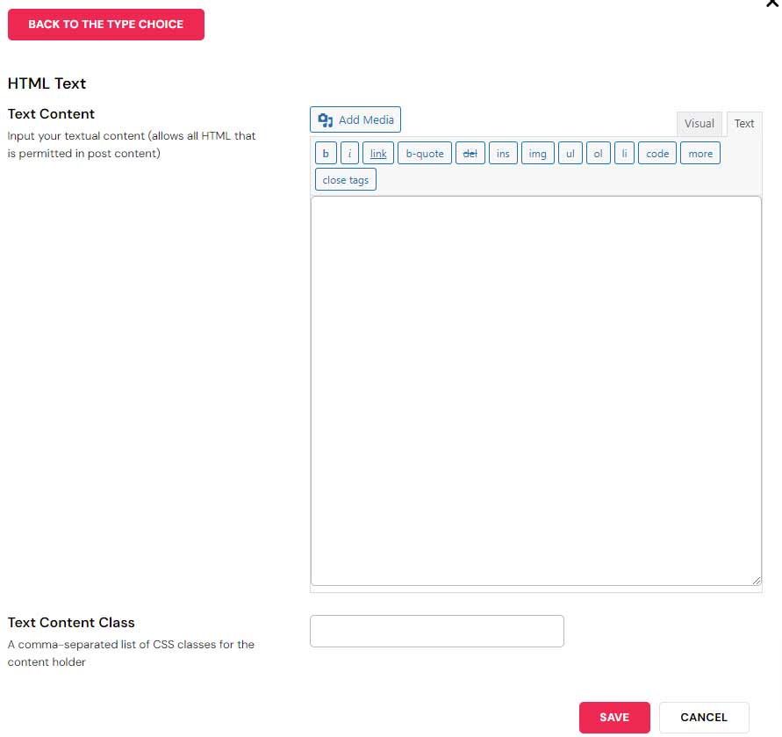
Task: Toggle bold with the b button
Action: (x=326, y=154)
